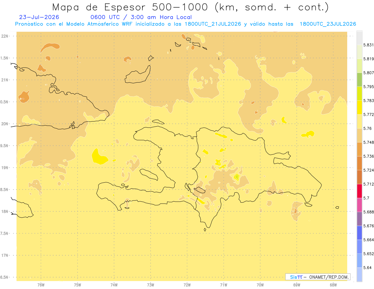This screenshot has width=374, height=289.
Task: Click the 21N latitude label
Action: [x=5, y=80]
